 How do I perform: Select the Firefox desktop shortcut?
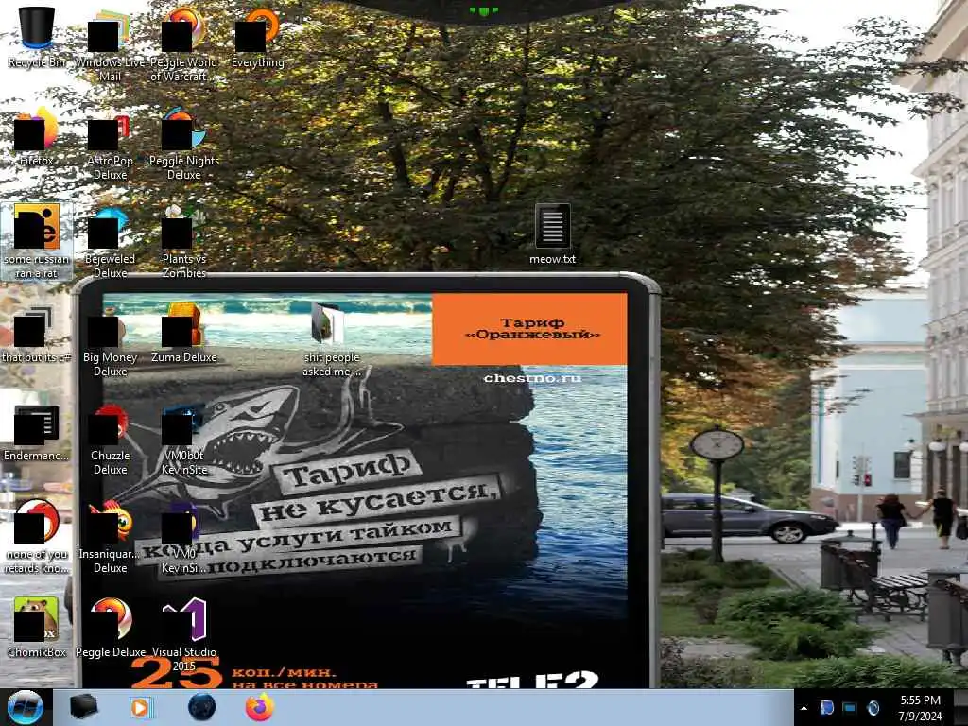37,136
